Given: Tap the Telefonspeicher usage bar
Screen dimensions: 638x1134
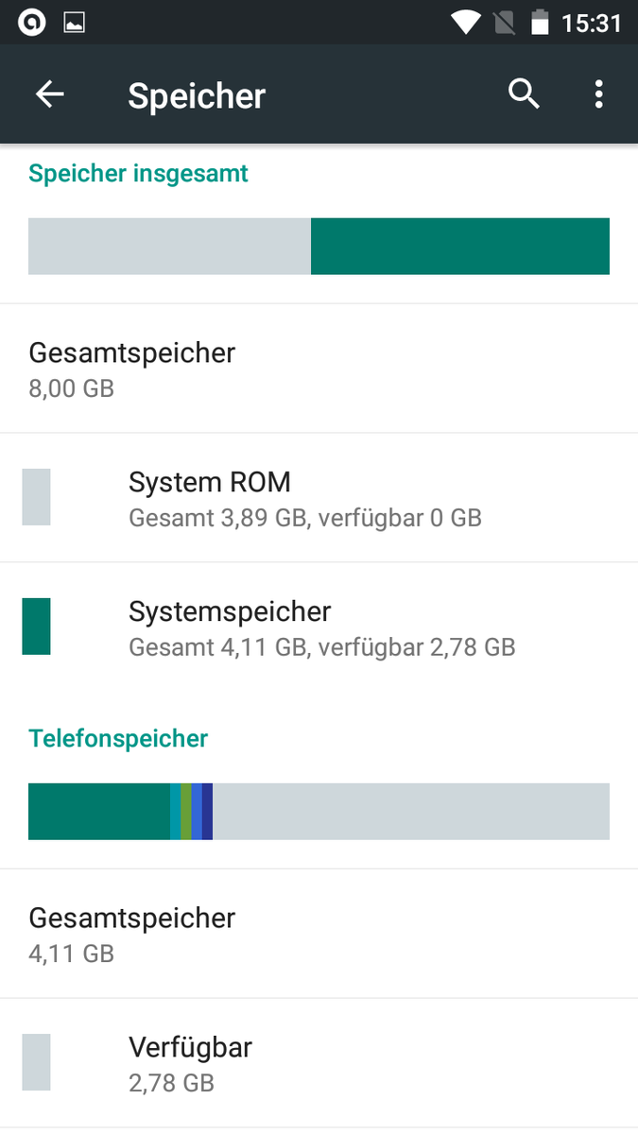Looking at the screenshot, I should click(x=319, y=812).
